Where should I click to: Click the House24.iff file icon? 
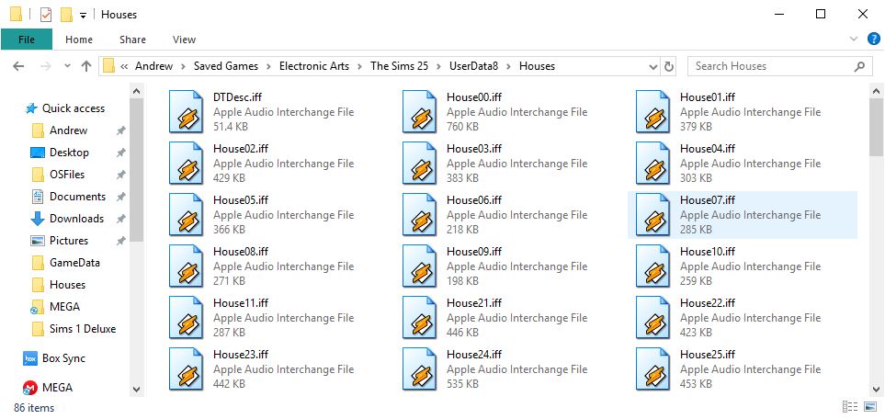[419, 368]
